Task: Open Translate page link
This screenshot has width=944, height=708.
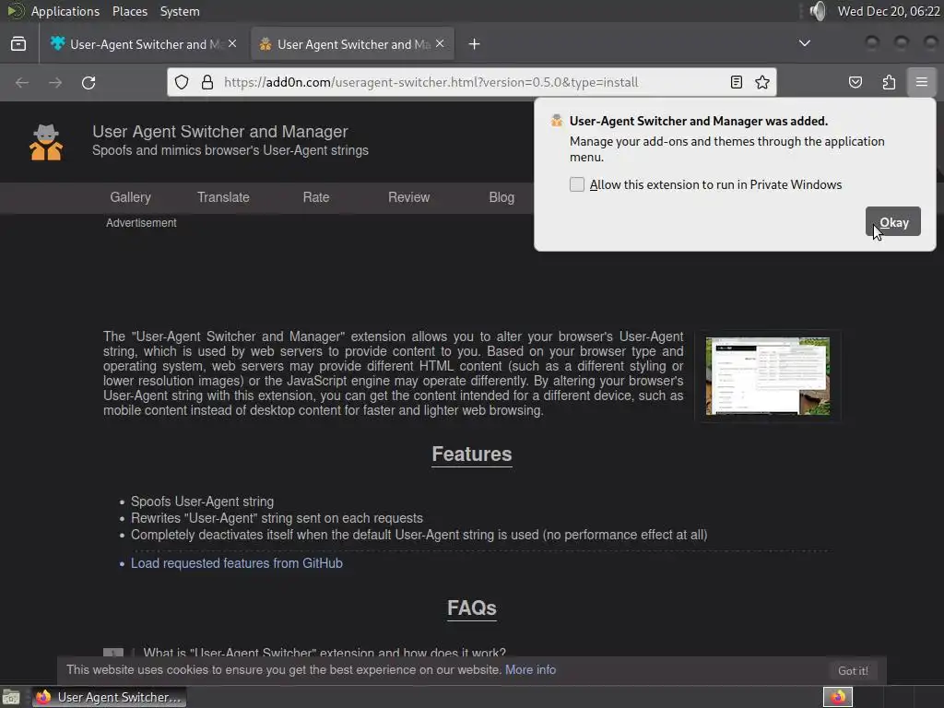Action: tap(223, 197)
